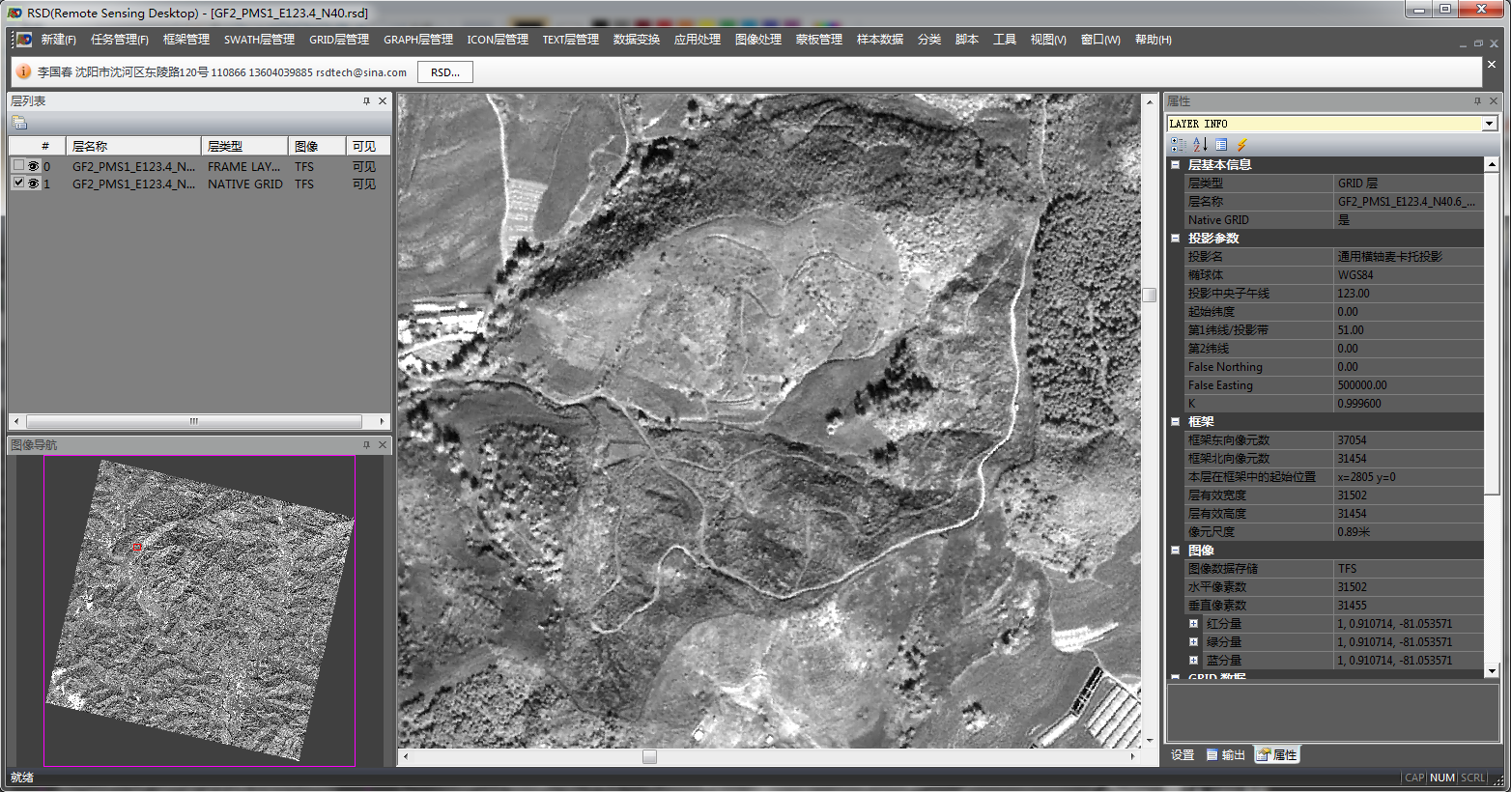Click the navigation overview thumbnail image
The height and width of the screenshot is (792, 1511).
point(200,609)
